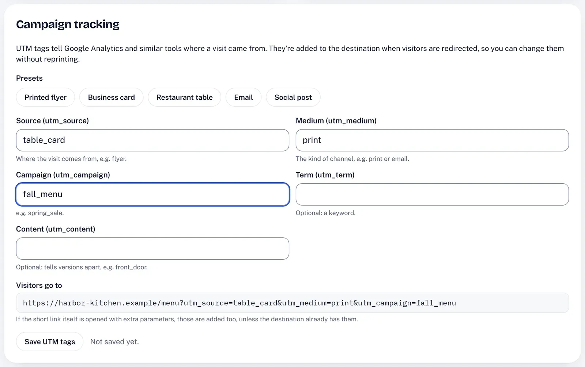
Task: Focus the Medium (utm_medium) input field
Action: 432,140
